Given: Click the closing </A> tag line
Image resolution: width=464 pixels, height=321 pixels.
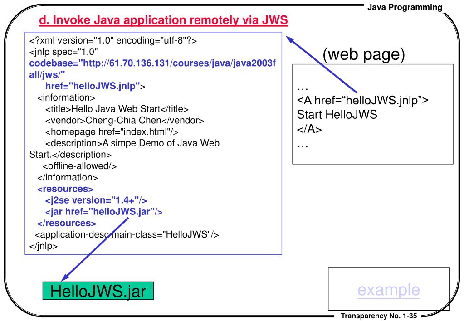Looking at the screenshot, I should pyautogui.click(x=309, y=129).
